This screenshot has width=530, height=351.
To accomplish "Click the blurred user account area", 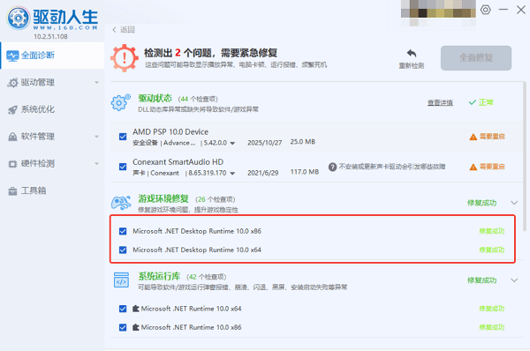I will (x=438, y=13).
